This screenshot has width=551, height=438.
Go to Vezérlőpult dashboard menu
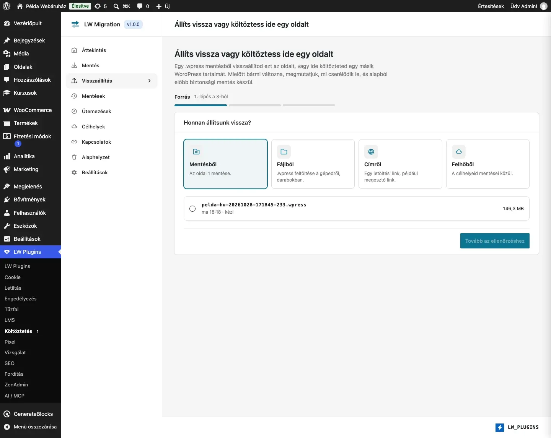[x=31, y=23]
